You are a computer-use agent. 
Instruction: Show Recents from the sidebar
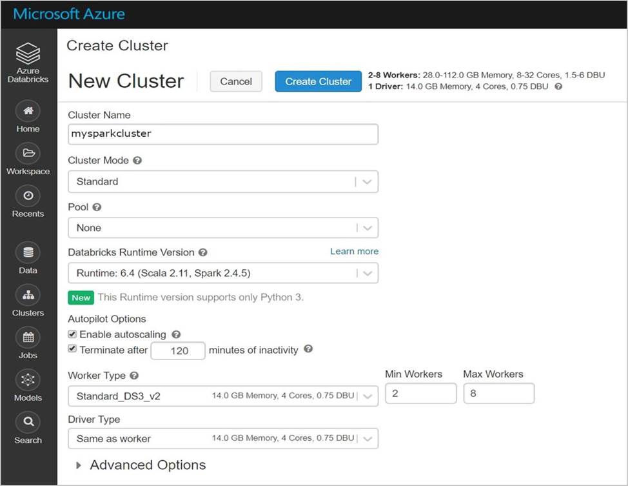click(x=28, y=196)
